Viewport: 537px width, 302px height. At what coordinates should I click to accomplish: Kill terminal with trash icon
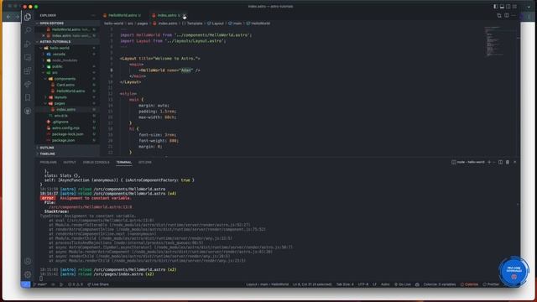pyautogui.click(x=508, y=162)
